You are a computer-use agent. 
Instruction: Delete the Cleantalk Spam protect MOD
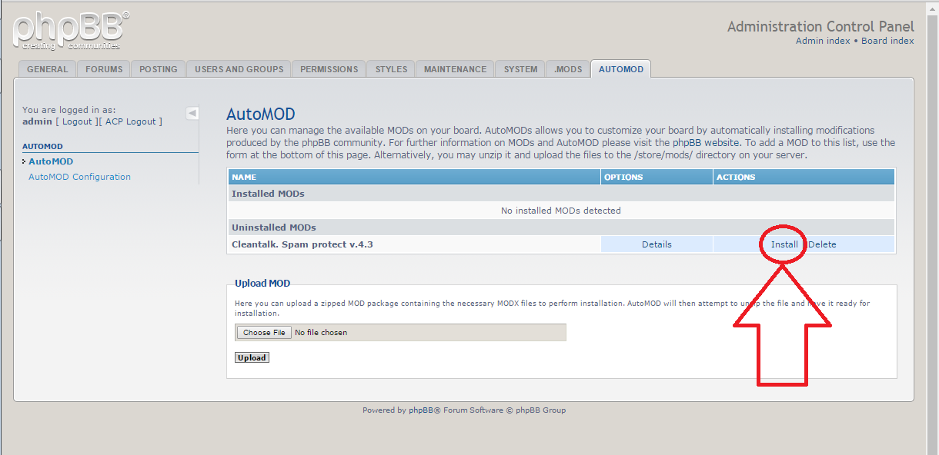click(x=823, y=244)
